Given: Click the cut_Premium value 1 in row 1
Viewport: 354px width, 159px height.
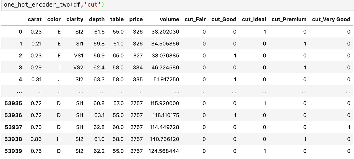Looking at the screenshot, I should pos(304,44).
